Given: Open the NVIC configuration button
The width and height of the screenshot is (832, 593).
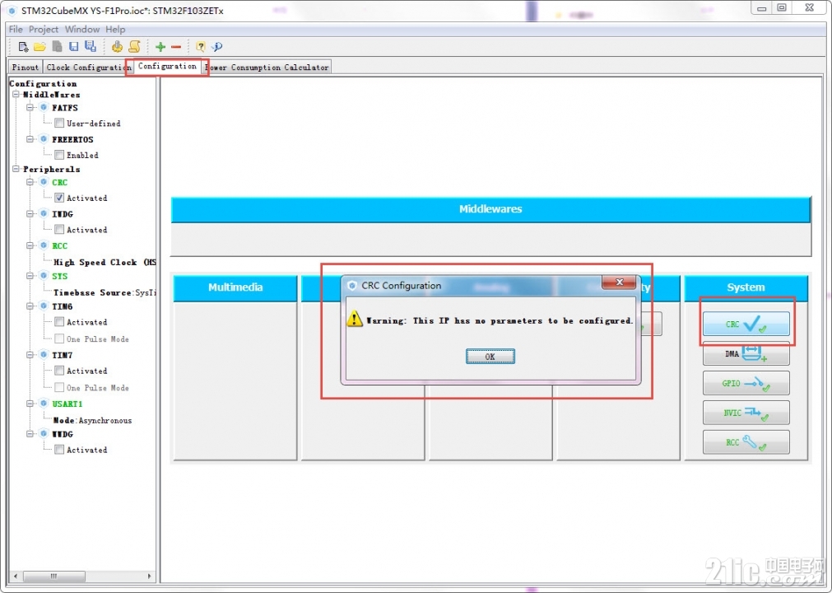Looking at the screenshot, I should coord(746,413).
